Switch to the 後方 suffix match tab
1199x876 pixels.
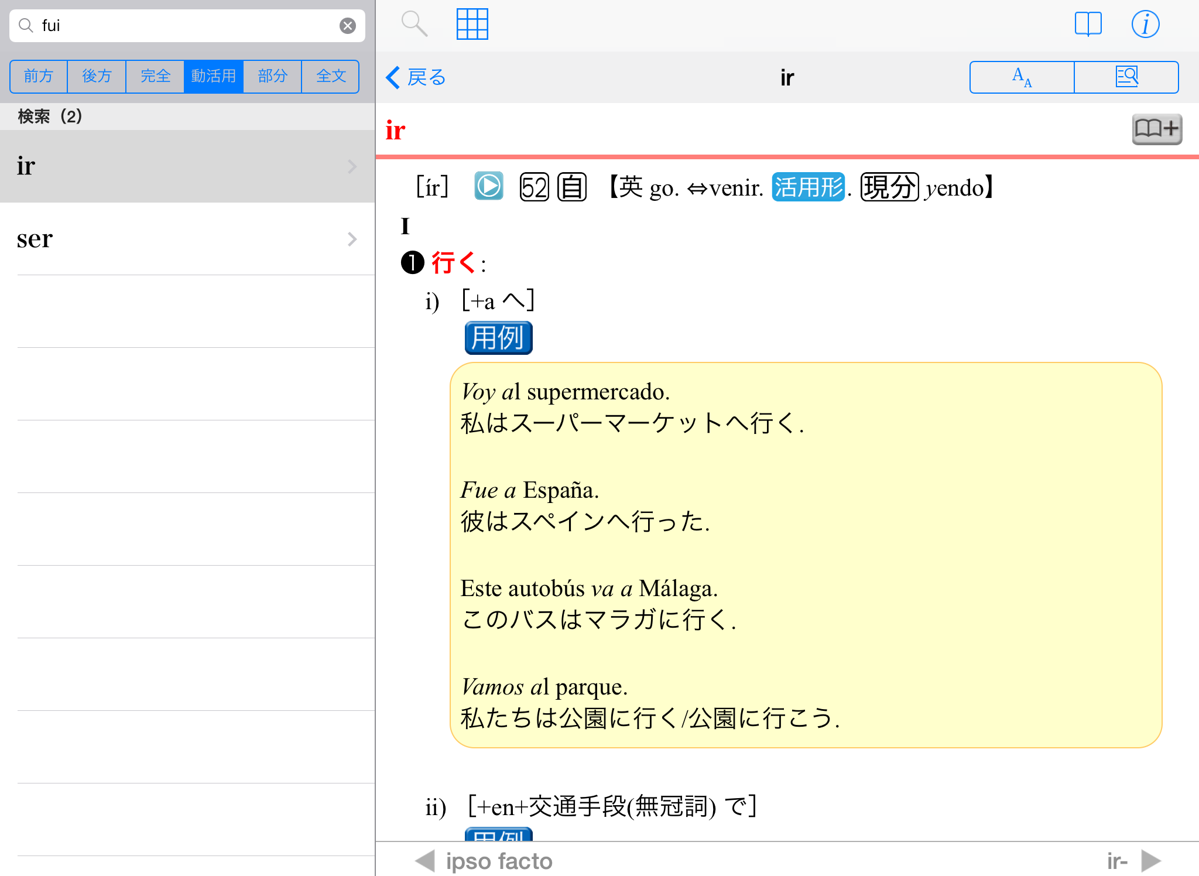click(x=97, y=76)
